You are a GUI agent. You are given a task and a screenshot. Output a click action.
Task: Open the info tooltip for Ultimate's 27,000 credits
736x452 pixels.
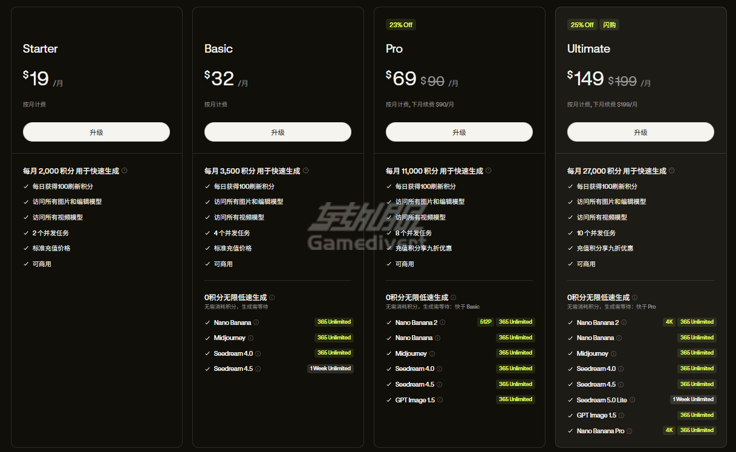pos(671,171)
